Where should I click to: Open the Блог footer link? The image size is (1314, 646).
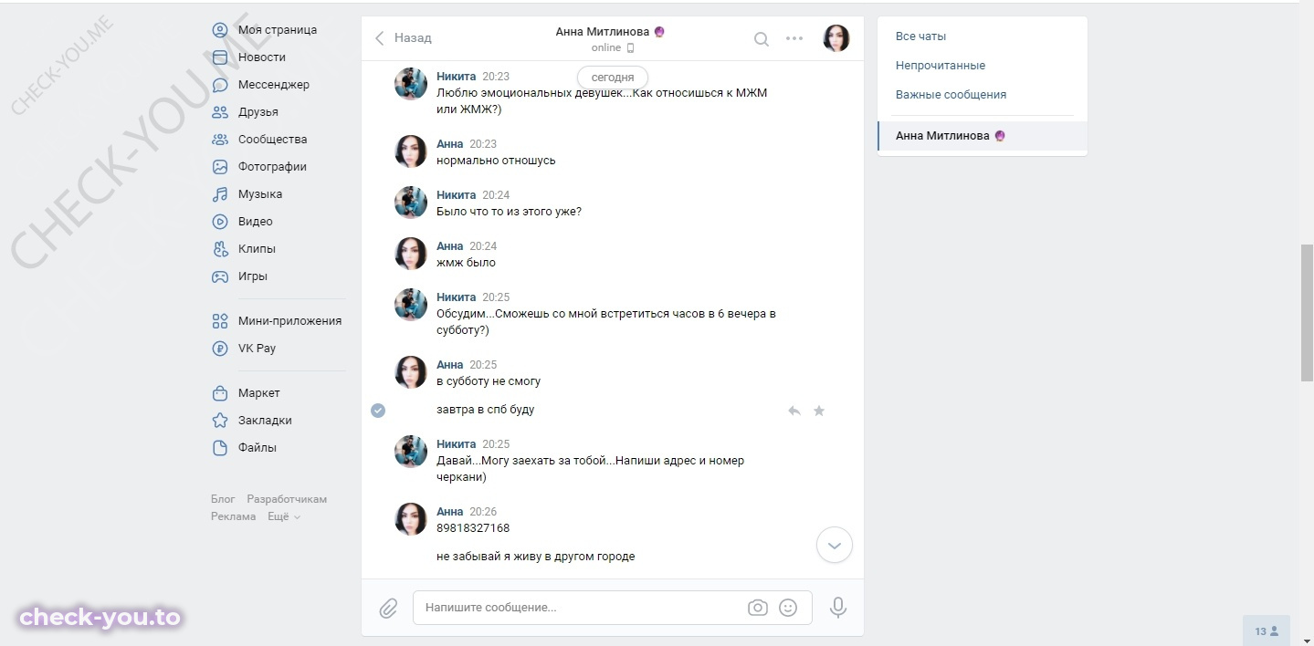tap(223, 499)
